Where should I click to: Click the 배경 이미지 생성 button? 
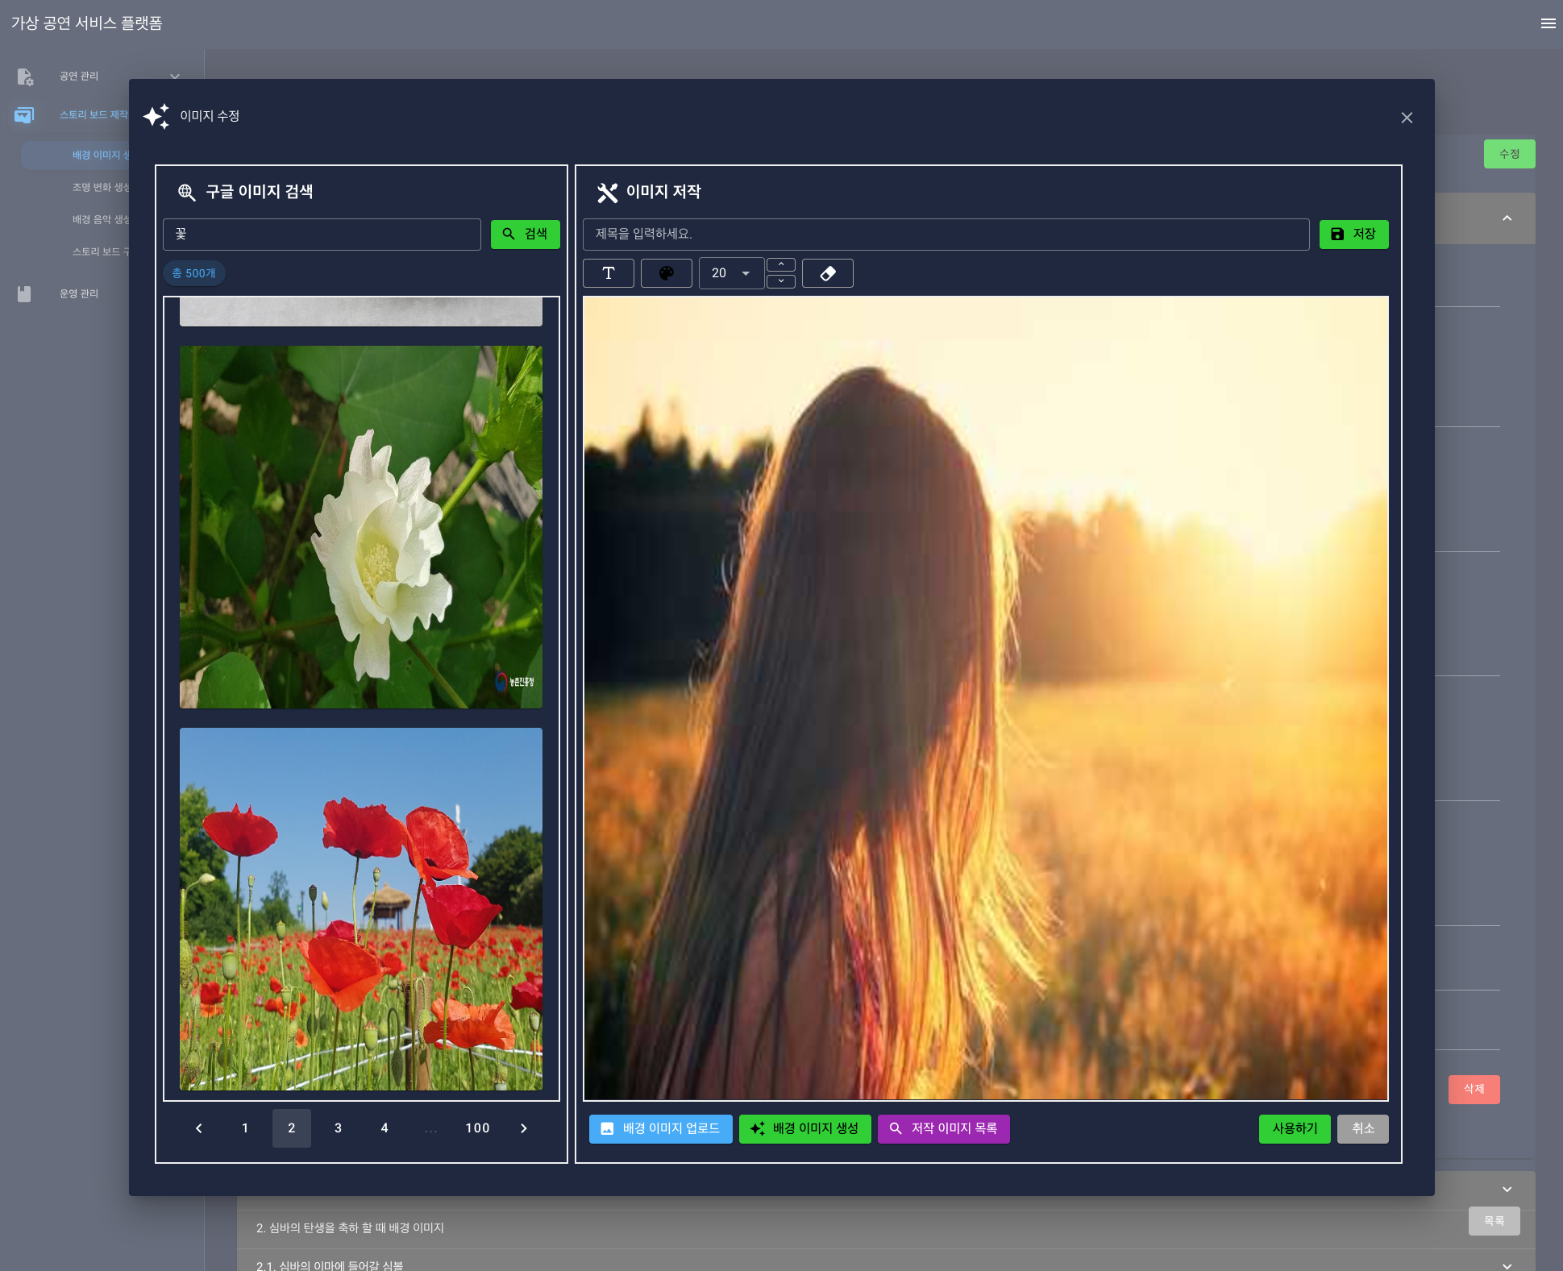804,1128
